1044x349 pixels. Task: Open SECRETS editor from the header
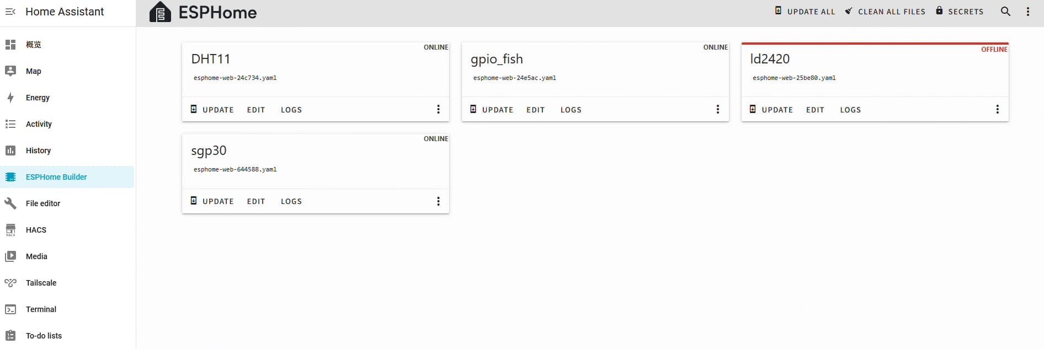click(x=960, y=11)
